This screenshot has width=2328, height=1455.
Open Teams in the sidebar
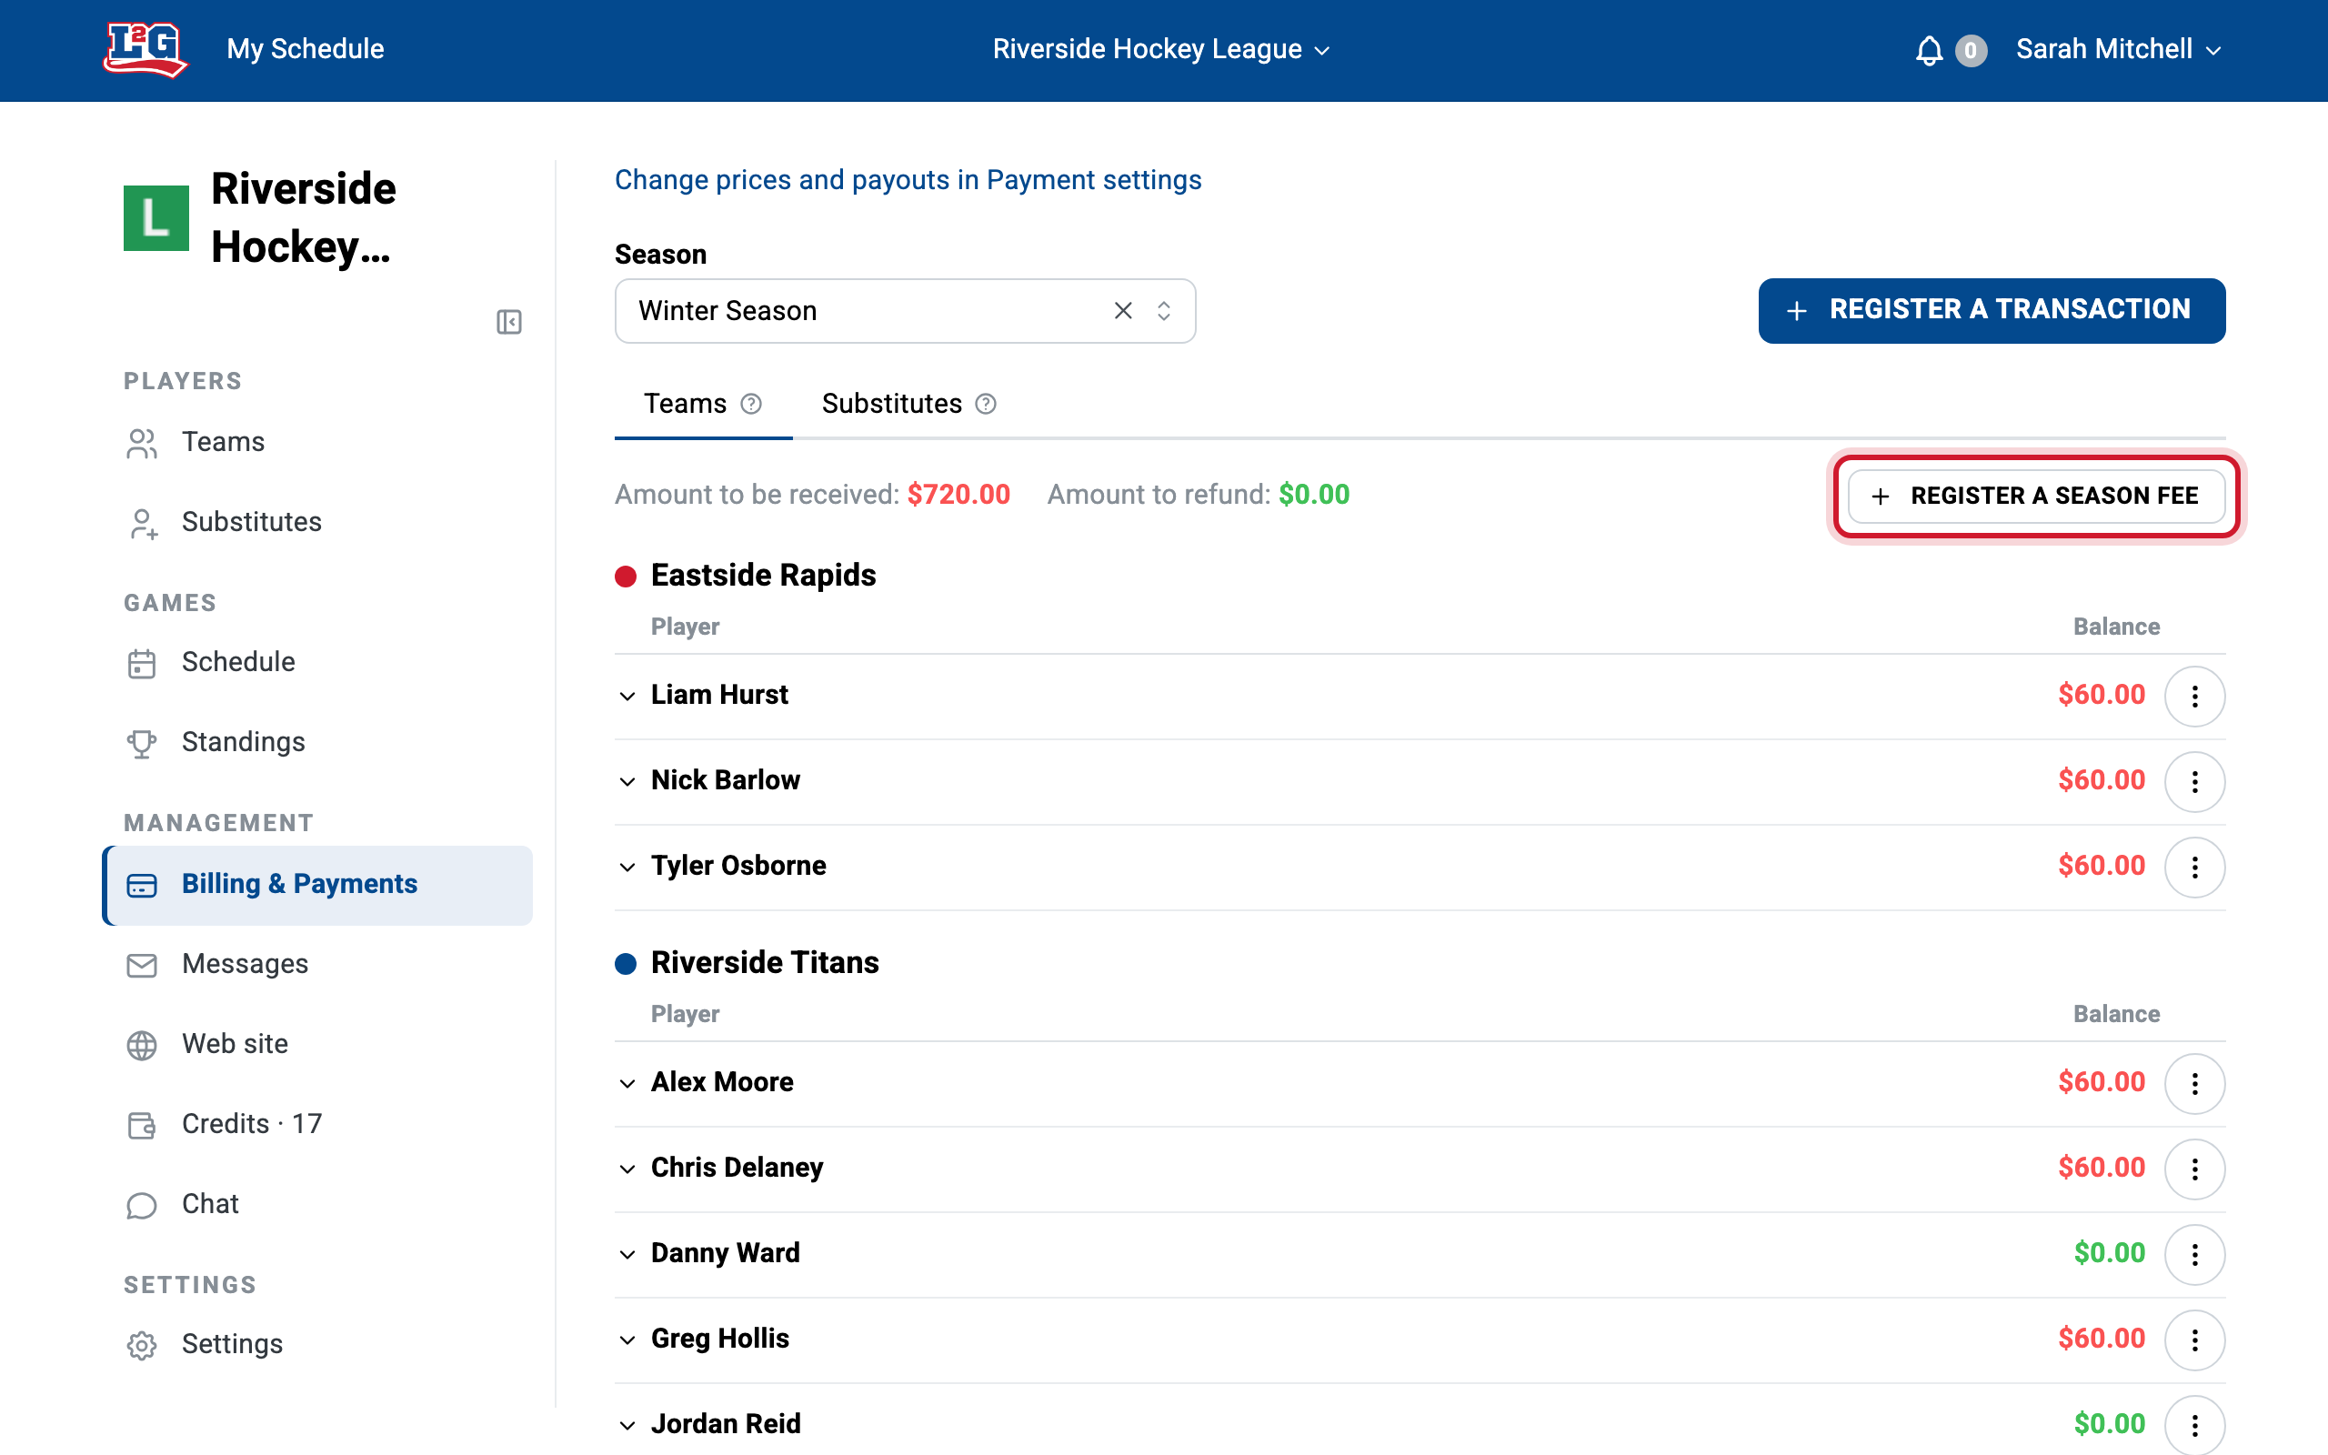tap(318, 442)
